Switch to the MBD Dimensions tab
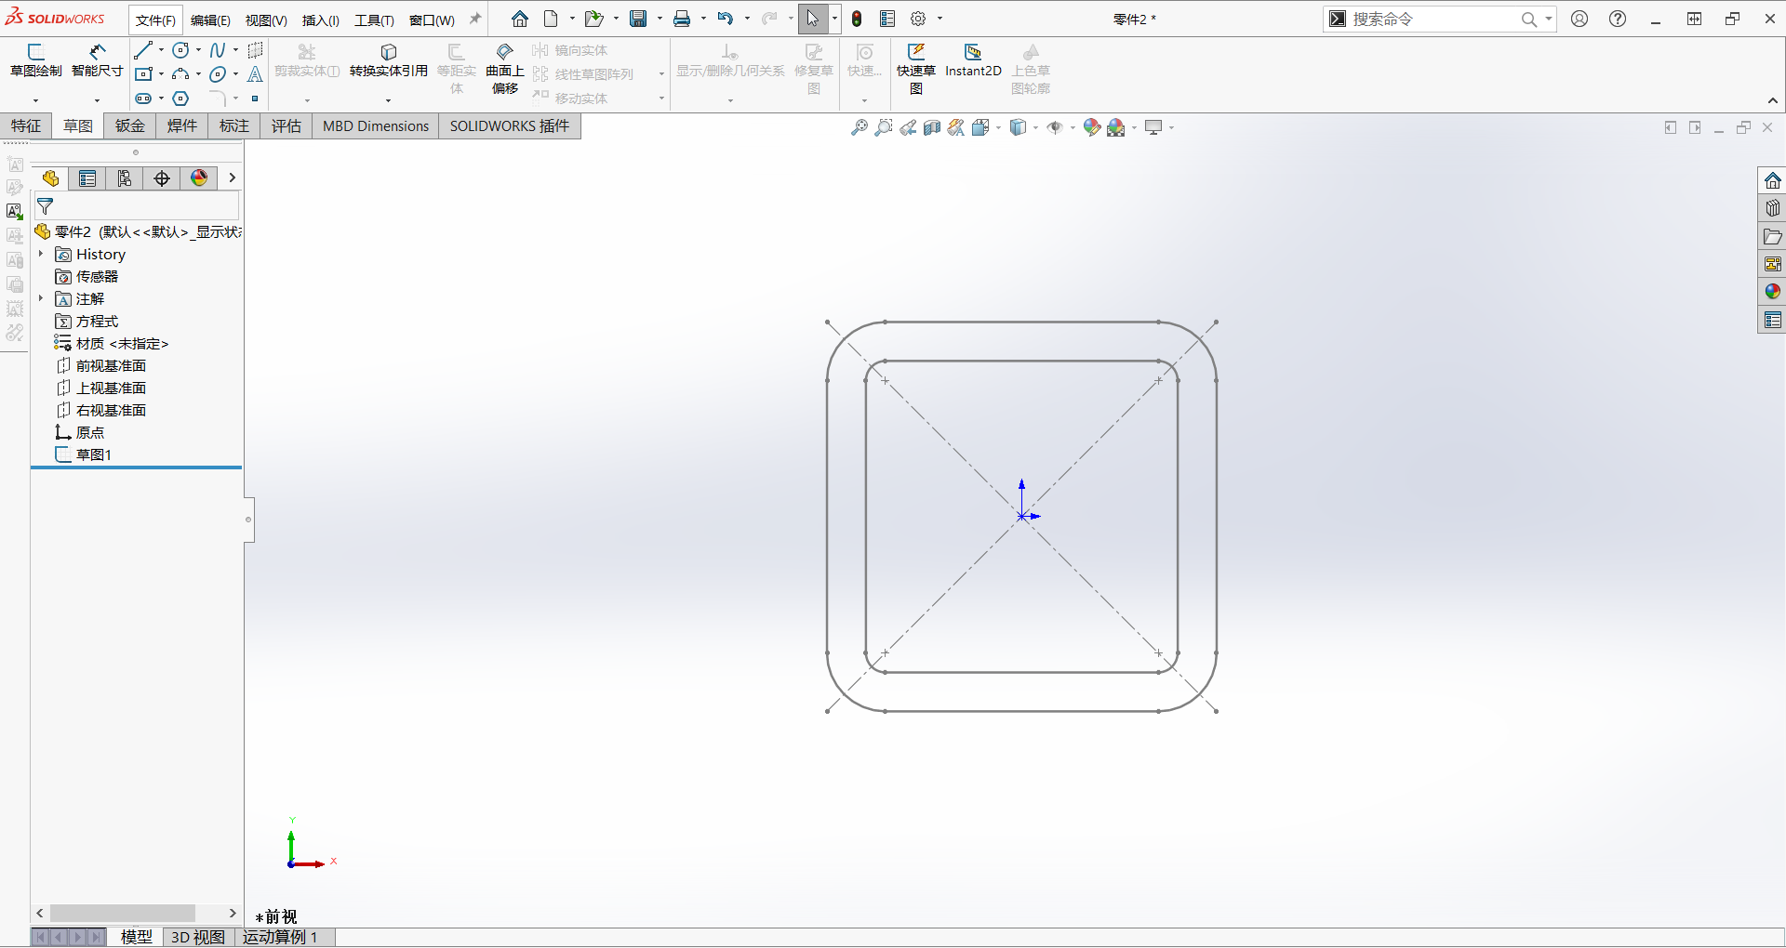This screenshot has width=1786, height=948. (x=376, y=126)
